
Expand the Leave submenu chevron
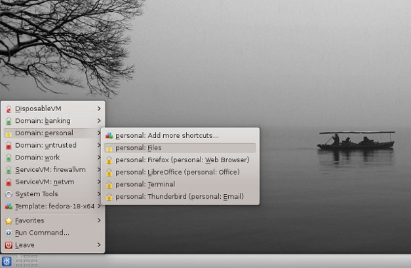pos(99,245)
